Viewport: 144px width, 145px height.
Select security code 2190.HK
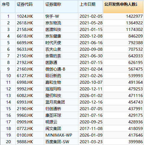point(30,109)
